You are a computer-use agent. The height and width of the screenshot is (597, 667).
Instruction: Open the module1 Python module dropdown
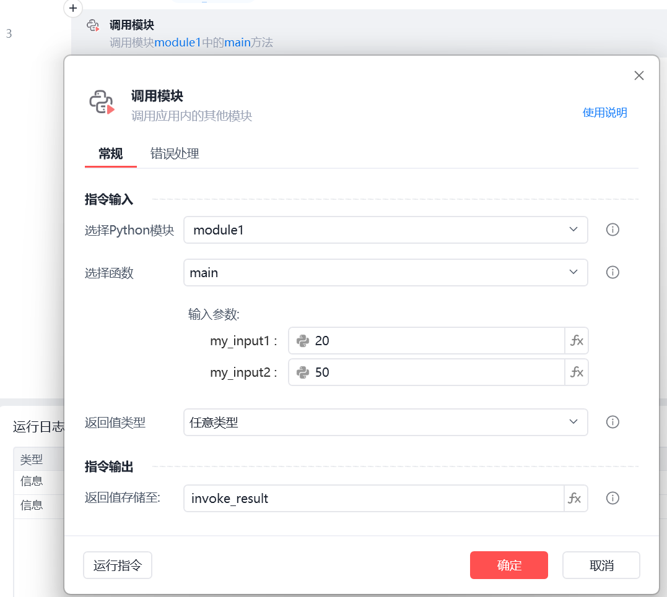tap(385, 230)
